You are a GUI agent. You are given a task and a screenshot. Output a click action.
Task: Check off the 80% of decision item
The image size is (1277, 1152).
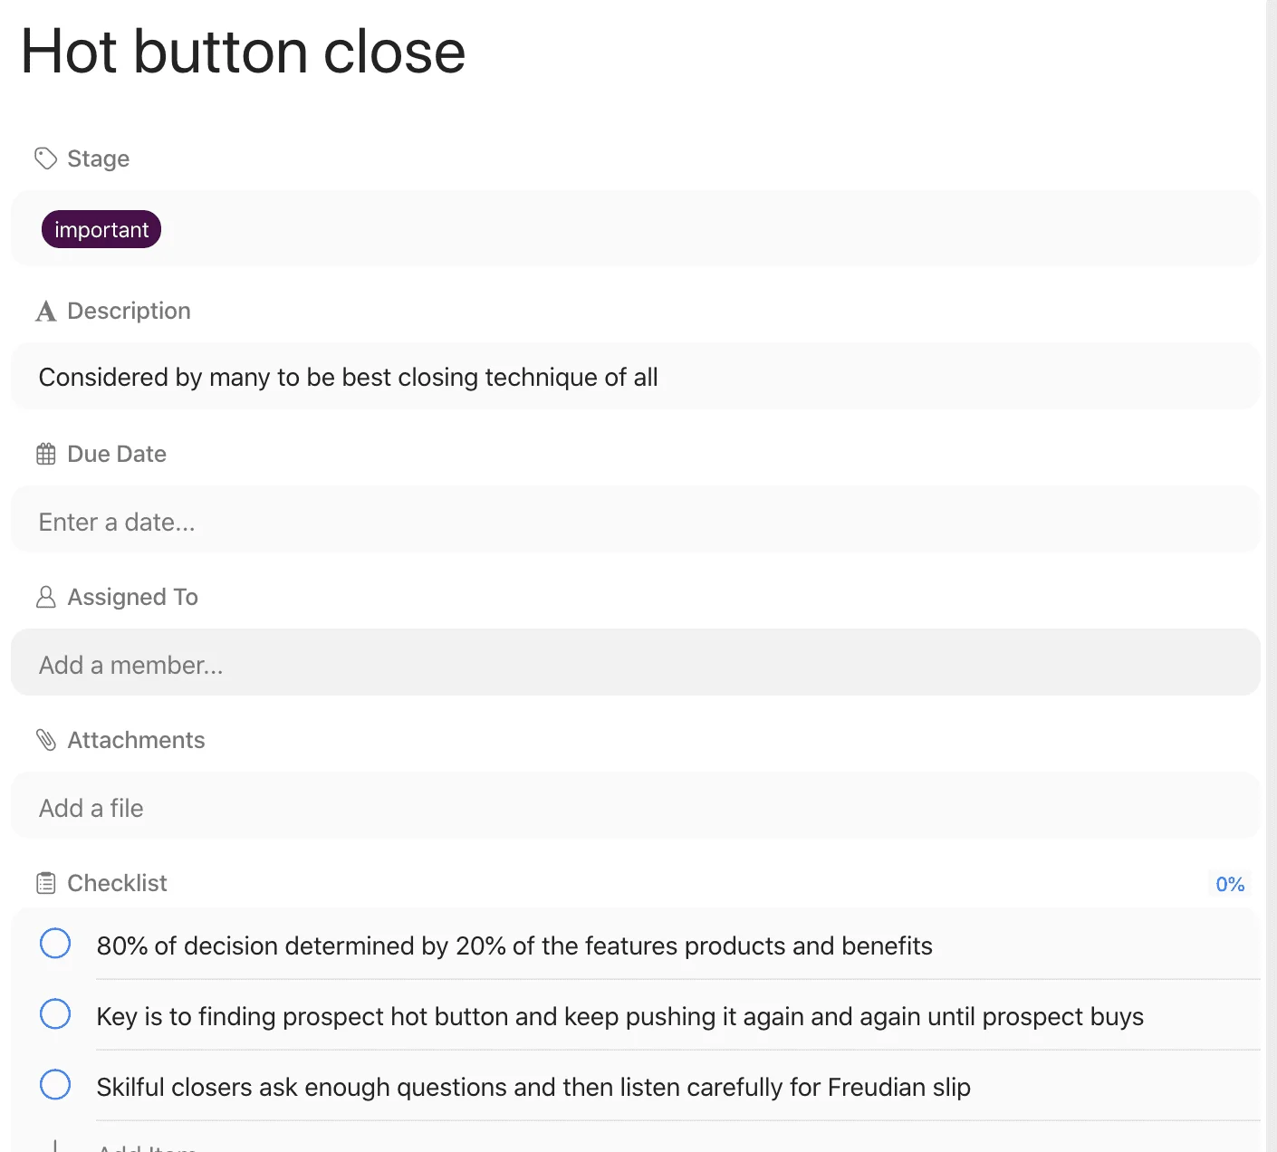[55, 944]
